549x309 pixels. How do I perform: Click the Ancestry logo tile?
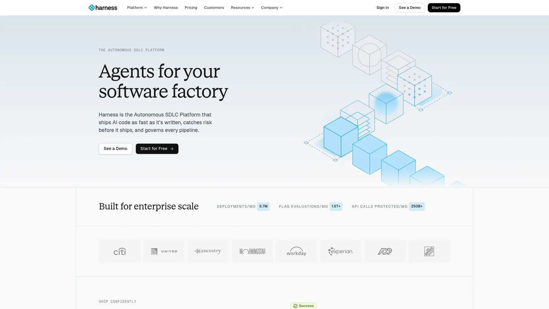pyautogui.click(x=208, y=251)
